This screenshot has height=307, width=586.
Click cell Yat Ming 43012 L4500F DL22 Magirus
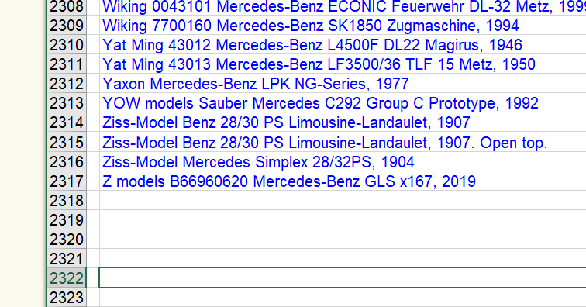(343, 45)
